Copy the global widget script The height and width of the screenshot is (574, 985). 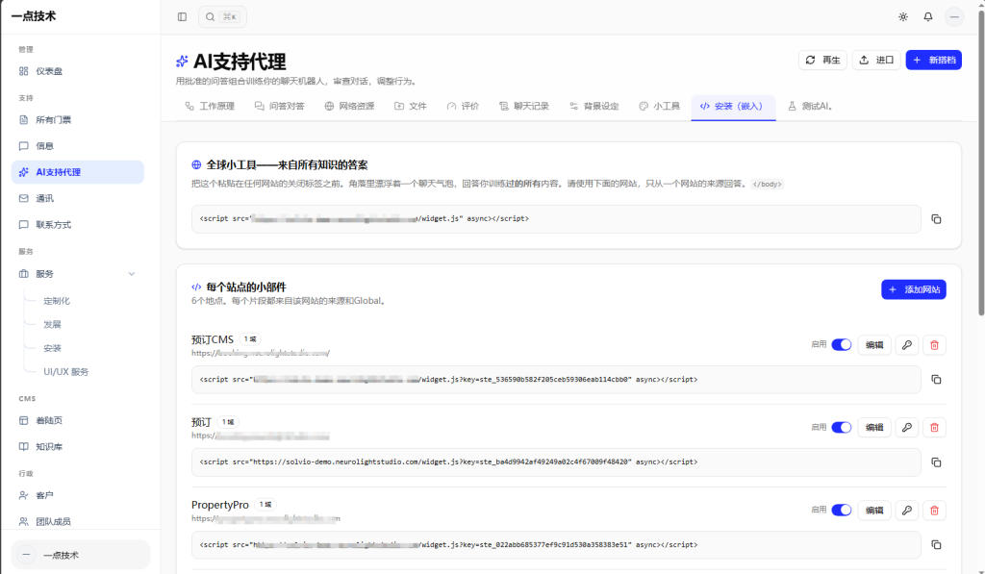tap(936, 219)
